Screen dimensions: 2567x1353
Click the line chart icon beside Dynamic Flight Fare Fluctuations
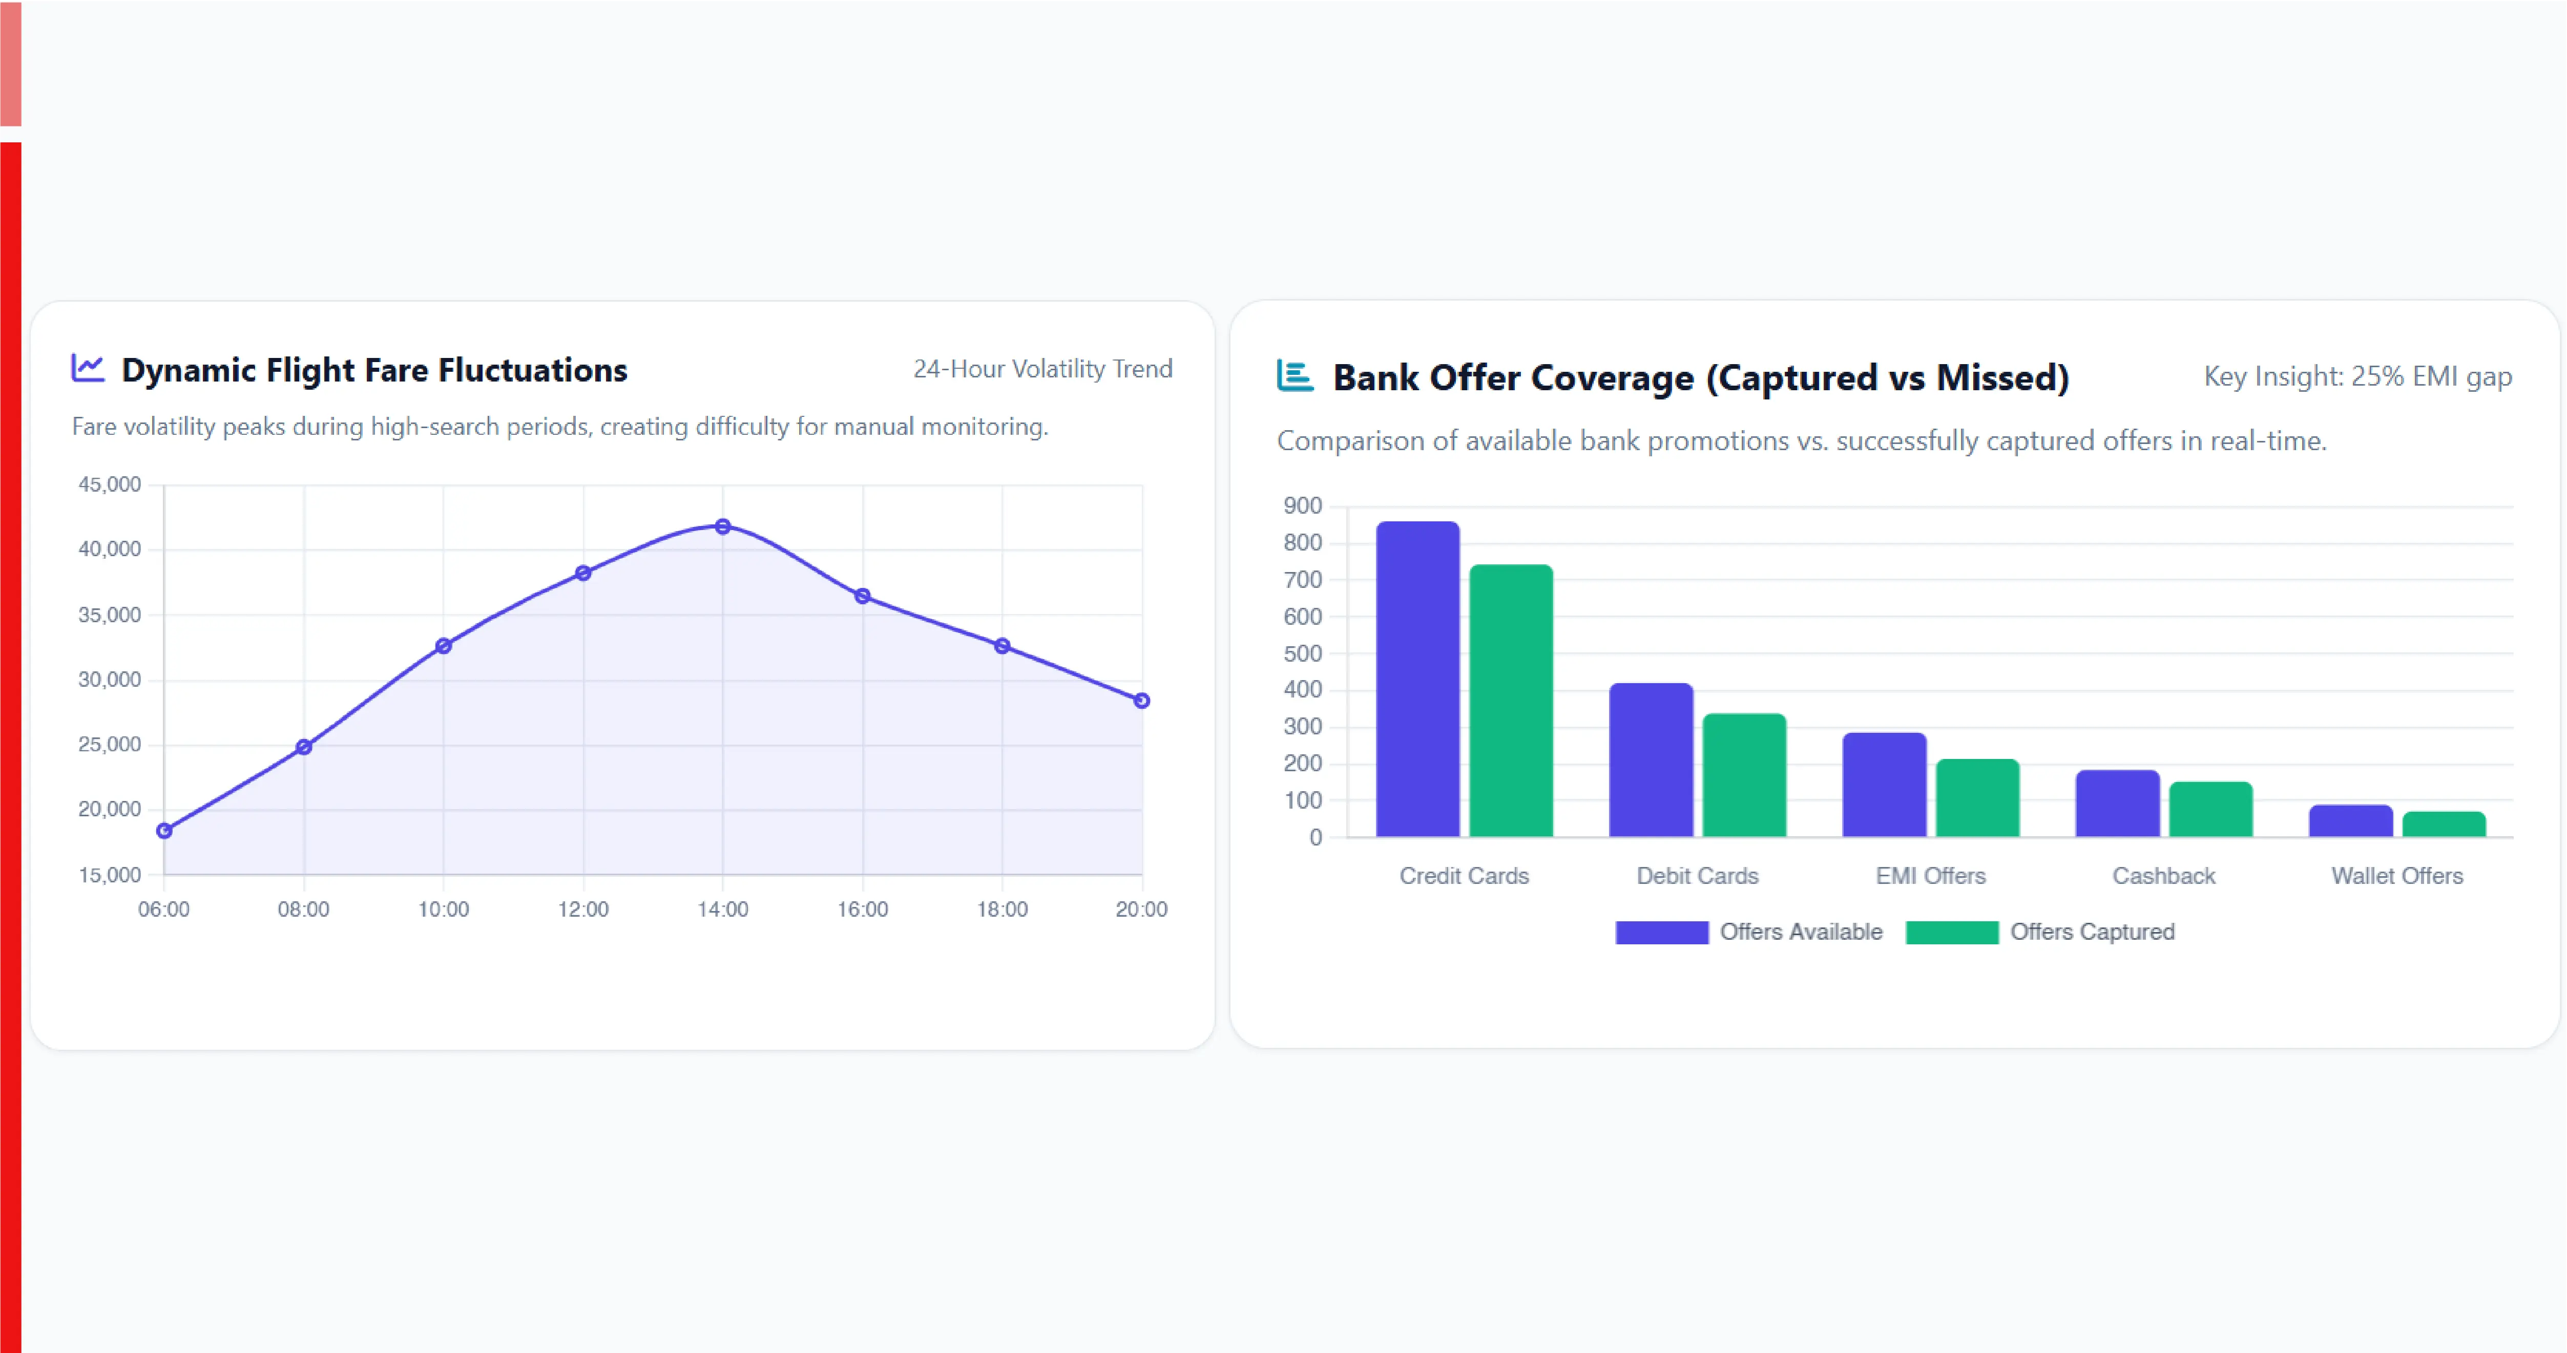[x=88, y=368]
